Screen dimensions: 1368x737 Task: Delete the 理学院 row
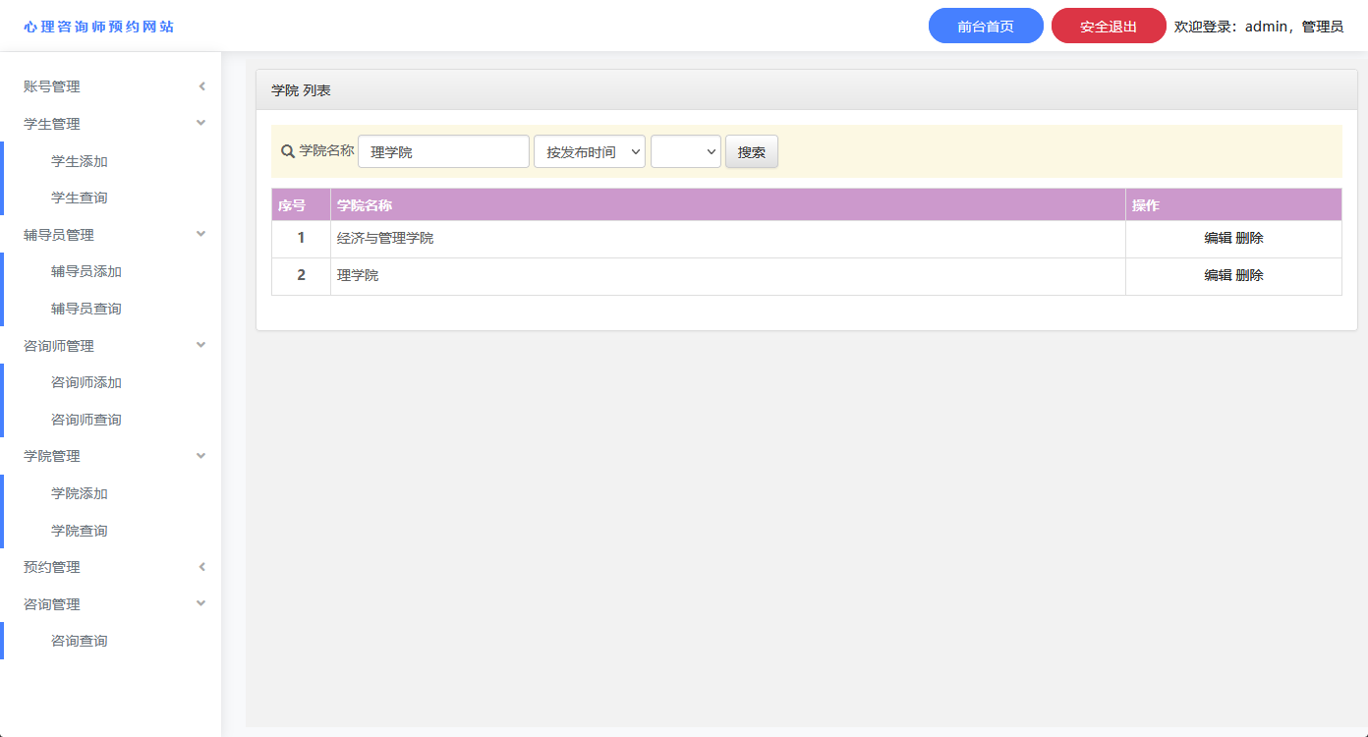pos(1250,275)
